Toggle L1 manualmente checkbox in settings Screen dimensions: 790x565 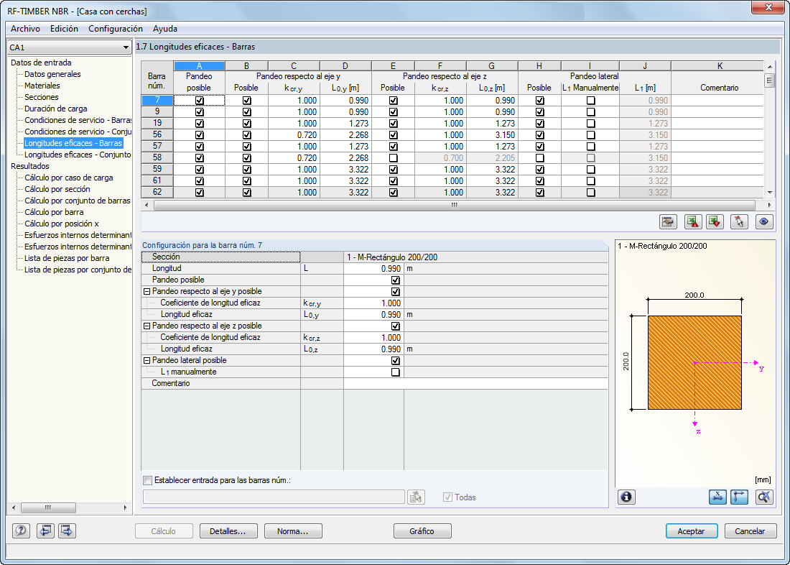396,372
